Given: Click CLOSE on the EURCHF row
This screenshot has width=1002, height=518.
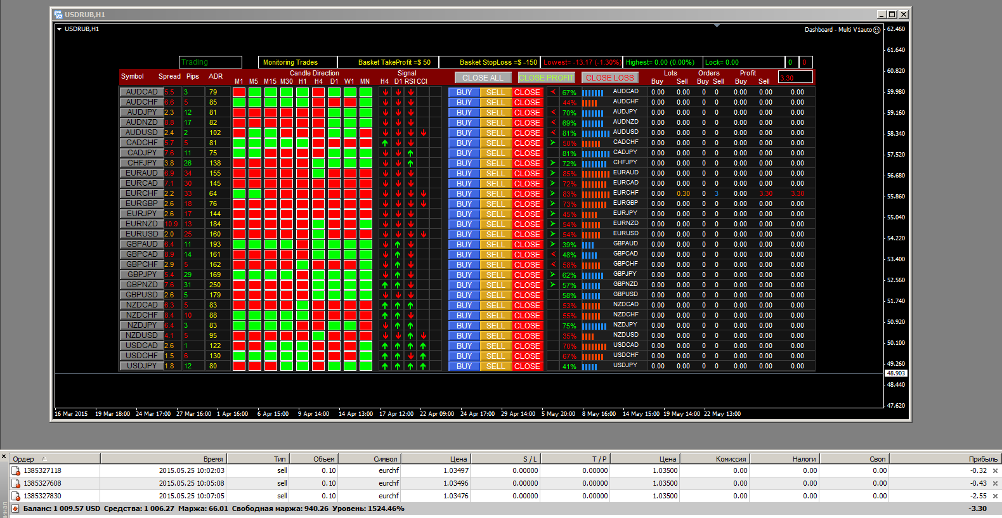Looking at the screenshot, I should (x=527, y=193).
